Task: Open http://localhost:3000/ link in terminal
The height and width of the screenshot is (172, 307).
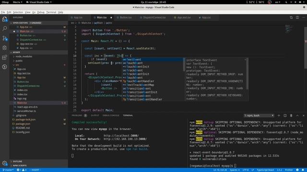Action: 121,136
